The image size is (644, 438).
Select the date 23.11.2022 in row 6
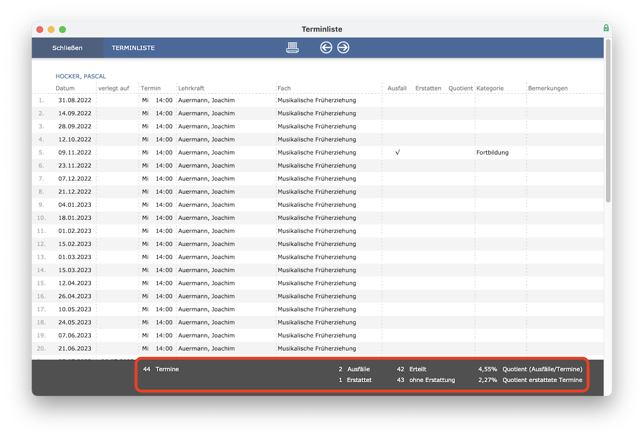(x=75, y=165)
